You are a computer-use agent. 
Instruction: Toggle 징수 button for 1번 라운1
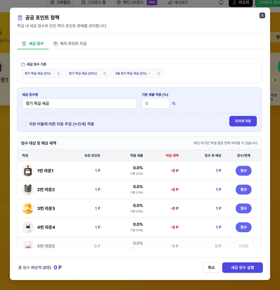pyautogui.click(x=243, y=171)
